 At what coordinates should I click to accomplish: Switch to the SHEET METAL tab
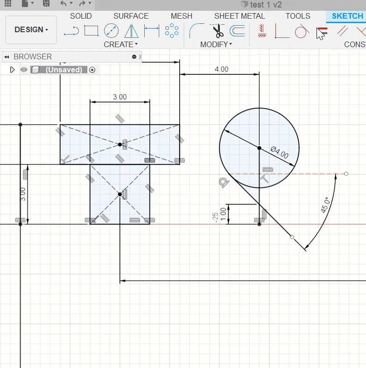click(239, 16)
